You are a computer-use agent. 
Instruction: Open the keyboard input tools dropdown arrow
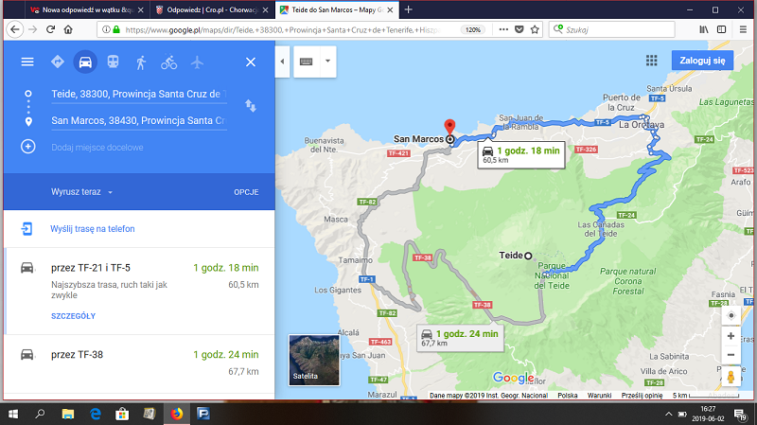pyautogui.click(x=326, y=62)
